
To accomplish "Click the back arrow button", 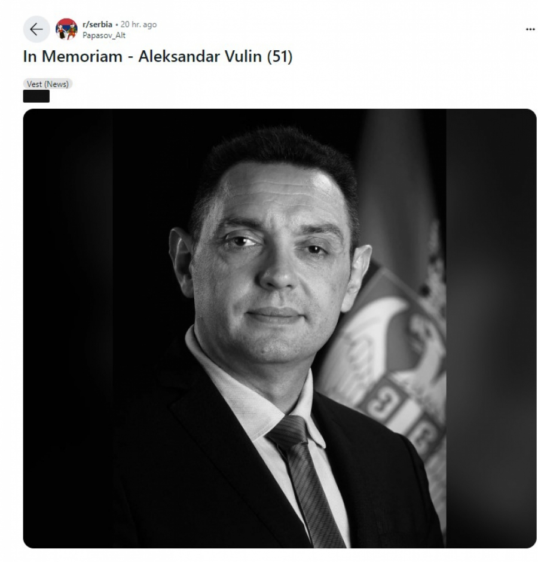I will (x=36, y=29).
